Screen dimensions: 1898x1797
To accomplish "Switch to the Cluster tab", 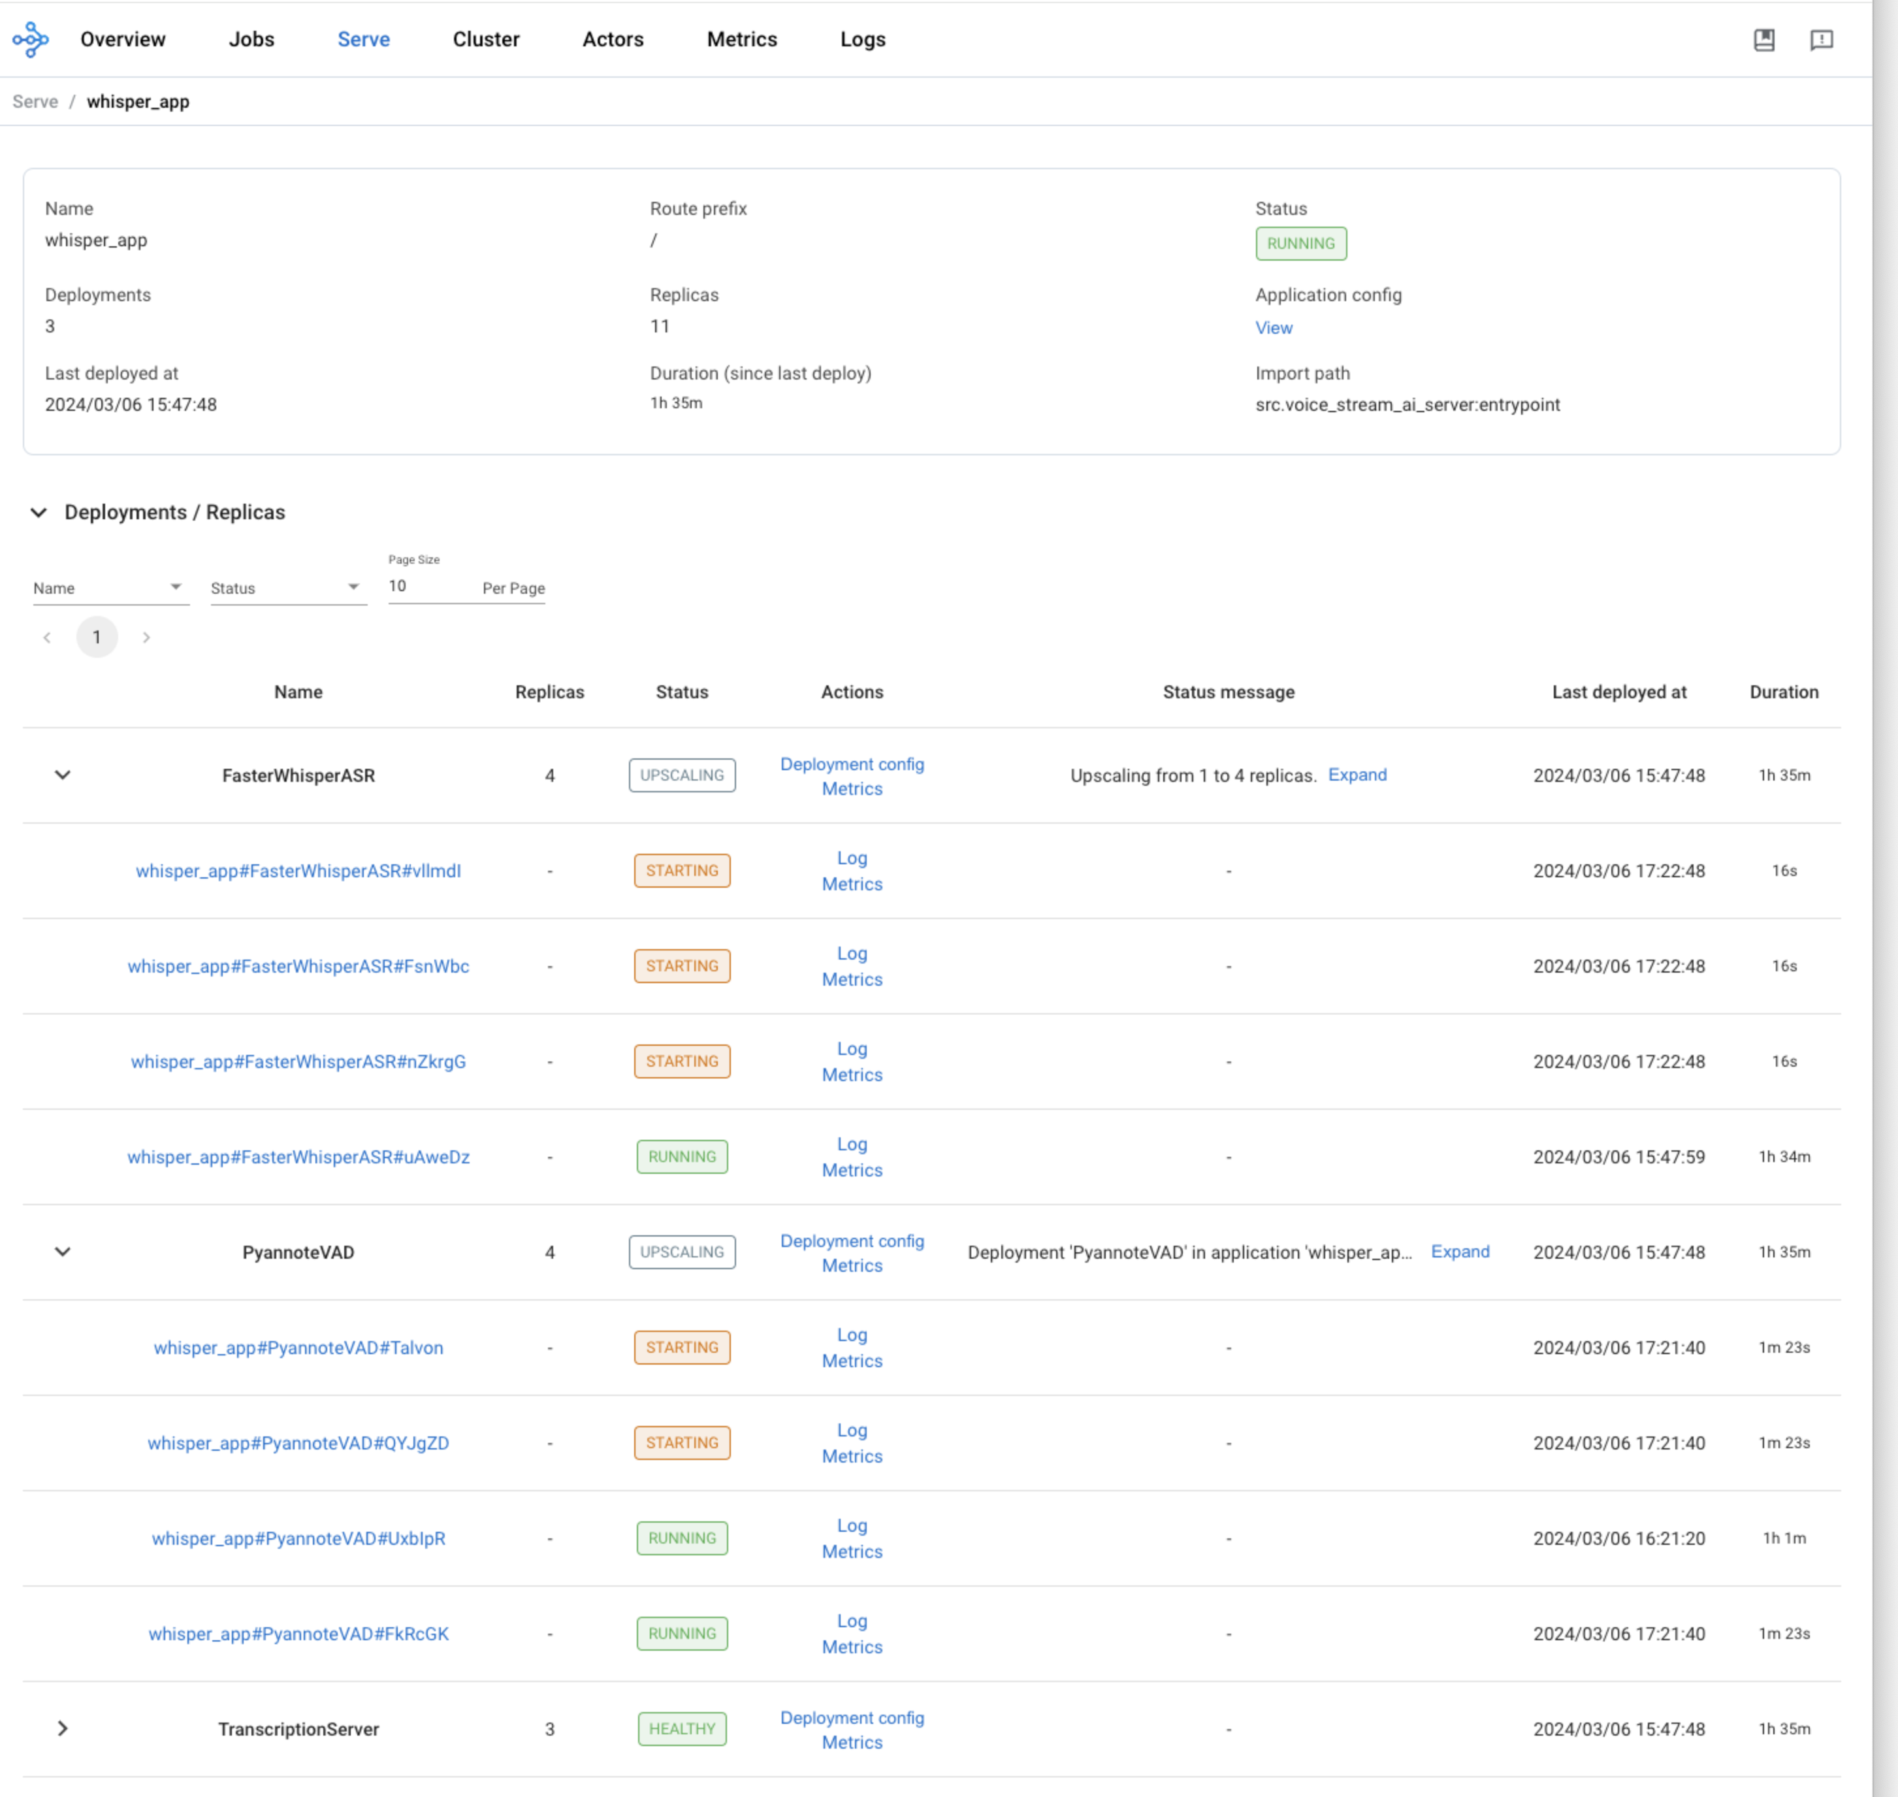I will 485,39.
